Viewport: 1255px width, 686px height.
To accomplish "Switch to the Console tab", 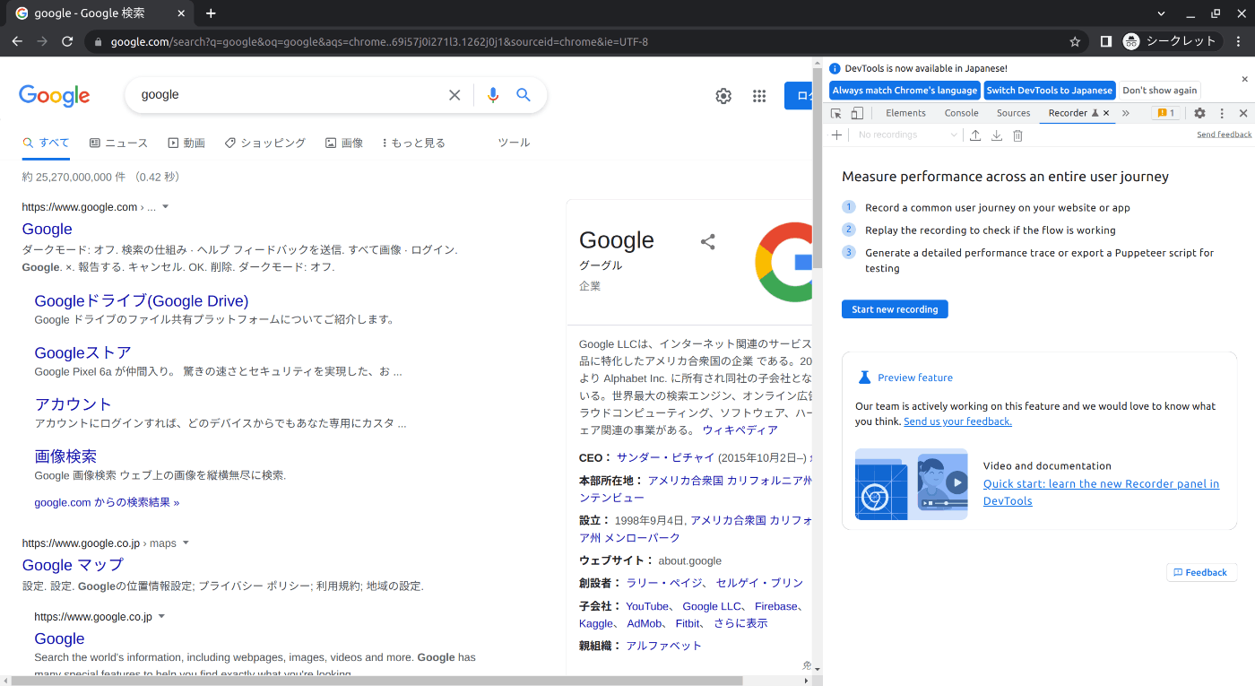I will click(x=961, y=113).
